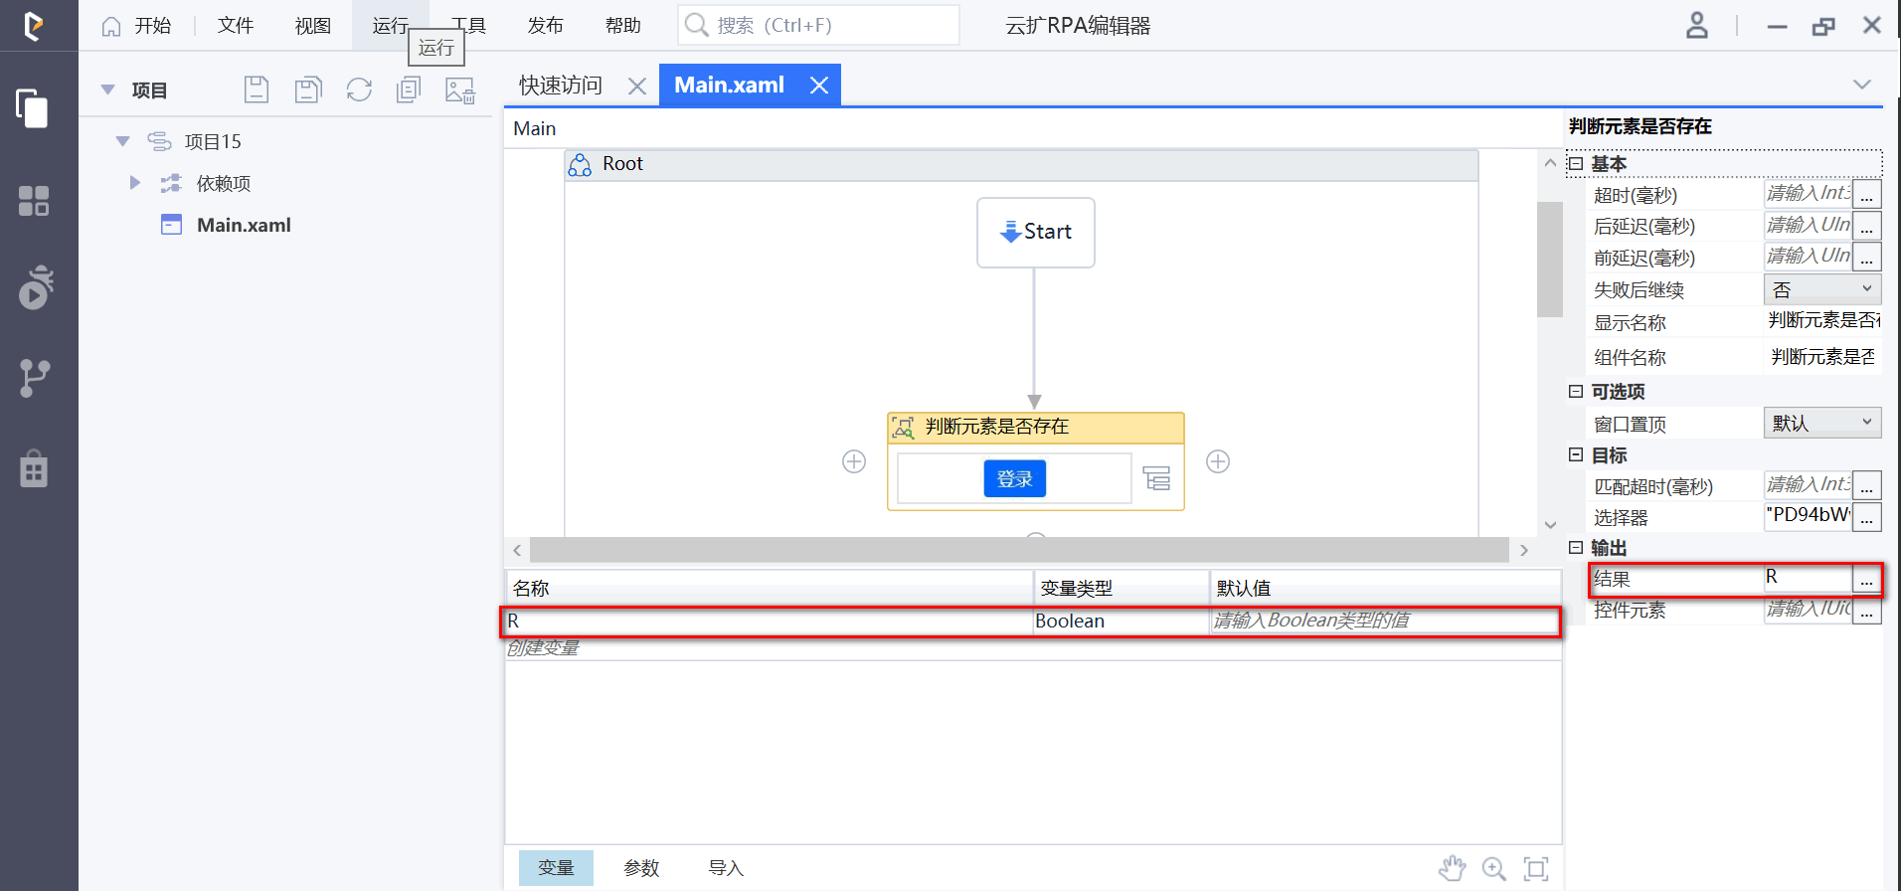The height and width of the screenshot is (891, 1901).
Task: Open the editor for 前延迟(毫秒)
Action: tap(1867, 257)
